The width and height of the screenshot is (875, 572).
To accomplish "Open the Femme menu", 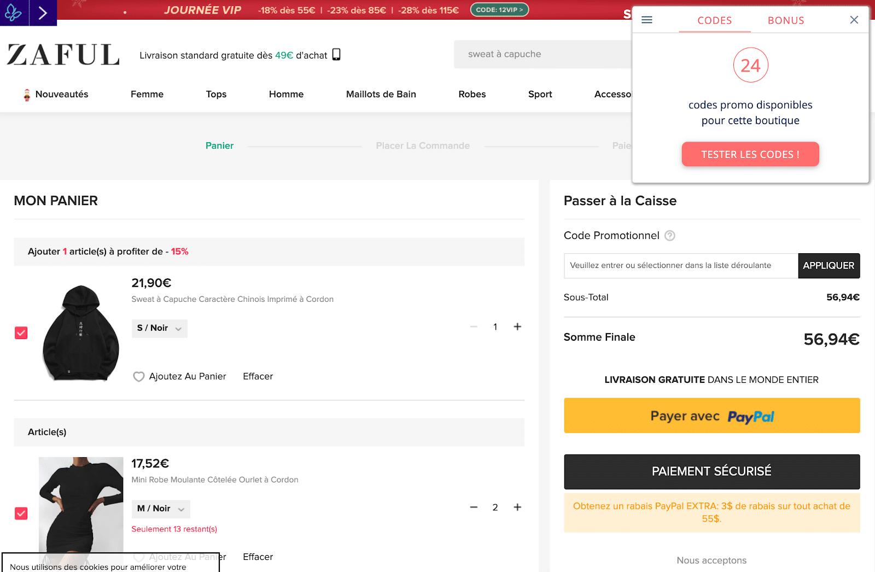I will click(147, 94).
